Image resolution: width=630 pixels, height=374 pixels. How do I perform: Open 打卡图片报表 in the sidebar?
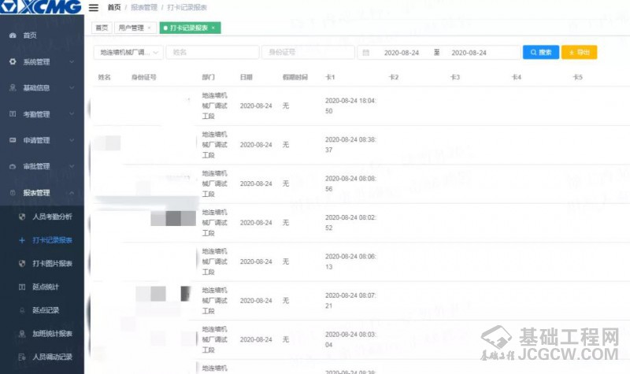coord(52,264)
